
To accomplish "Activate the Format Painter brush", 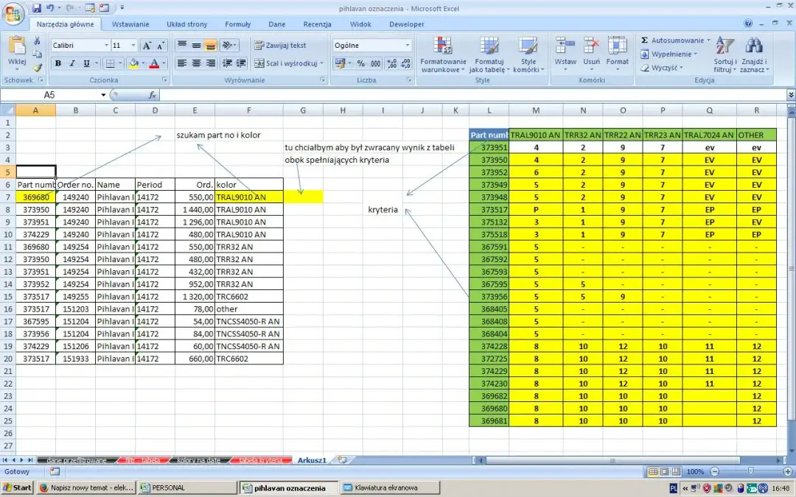I will click(37, 68).
